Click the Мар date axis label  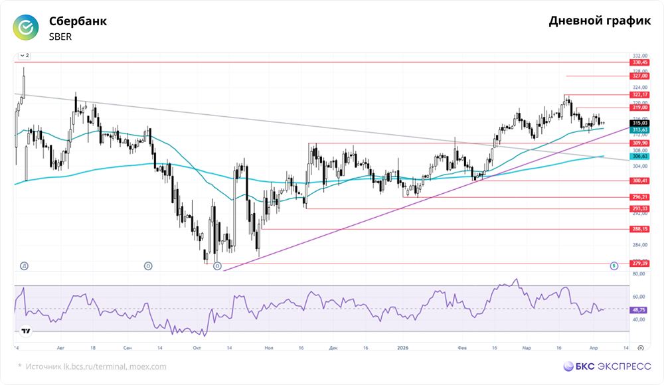pos(527,348)
